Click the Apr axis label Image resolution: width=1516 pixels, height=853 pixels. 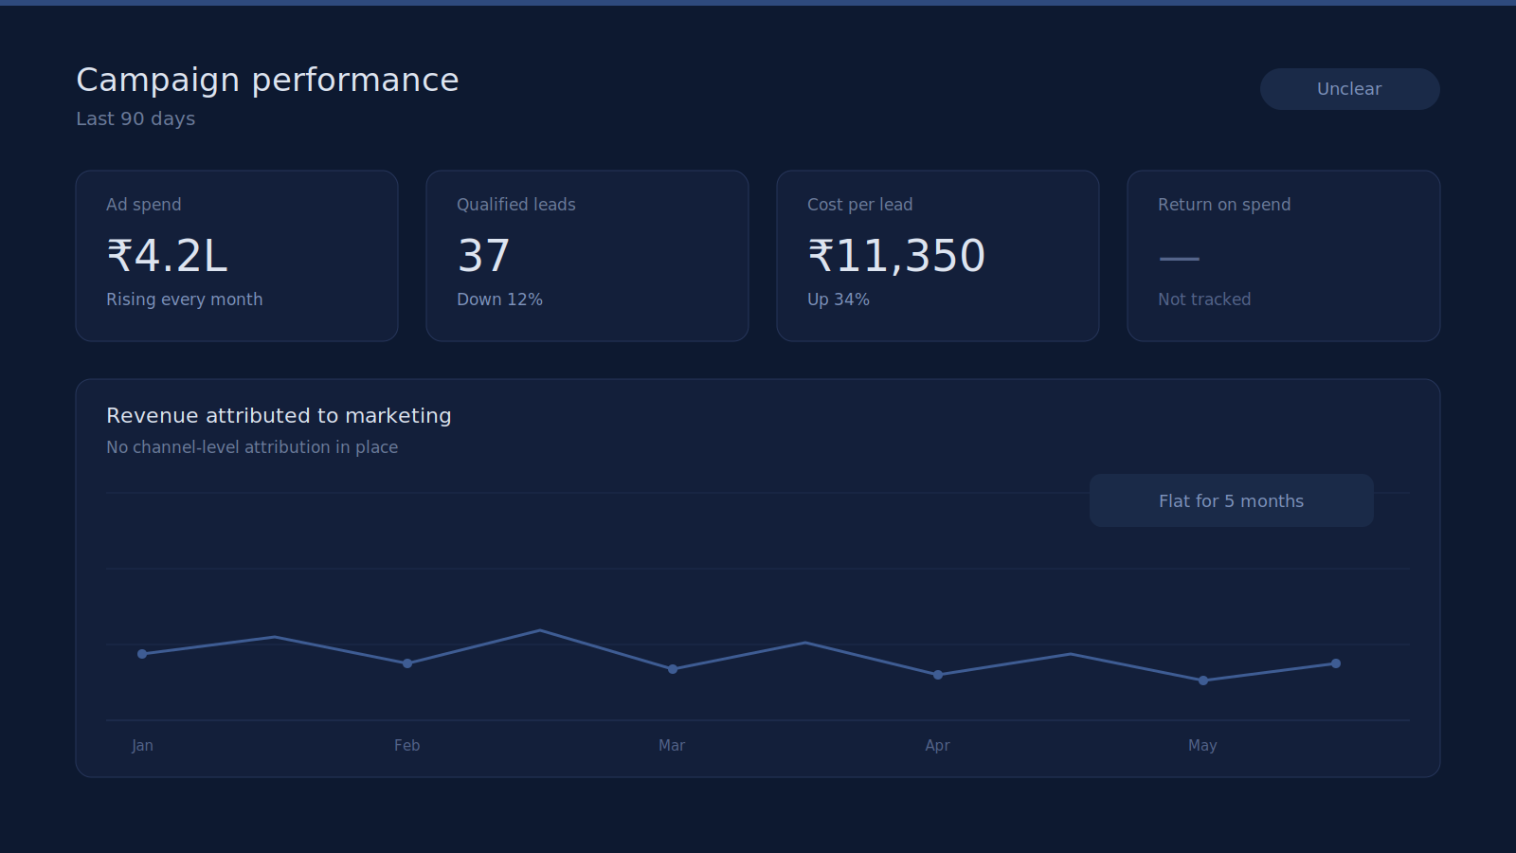[x=937, y=746]
